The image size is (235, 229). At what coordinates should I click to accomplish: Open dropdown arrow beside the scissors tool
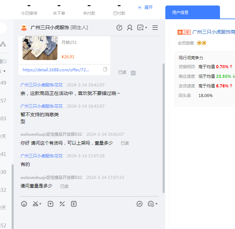pos(41,204)
